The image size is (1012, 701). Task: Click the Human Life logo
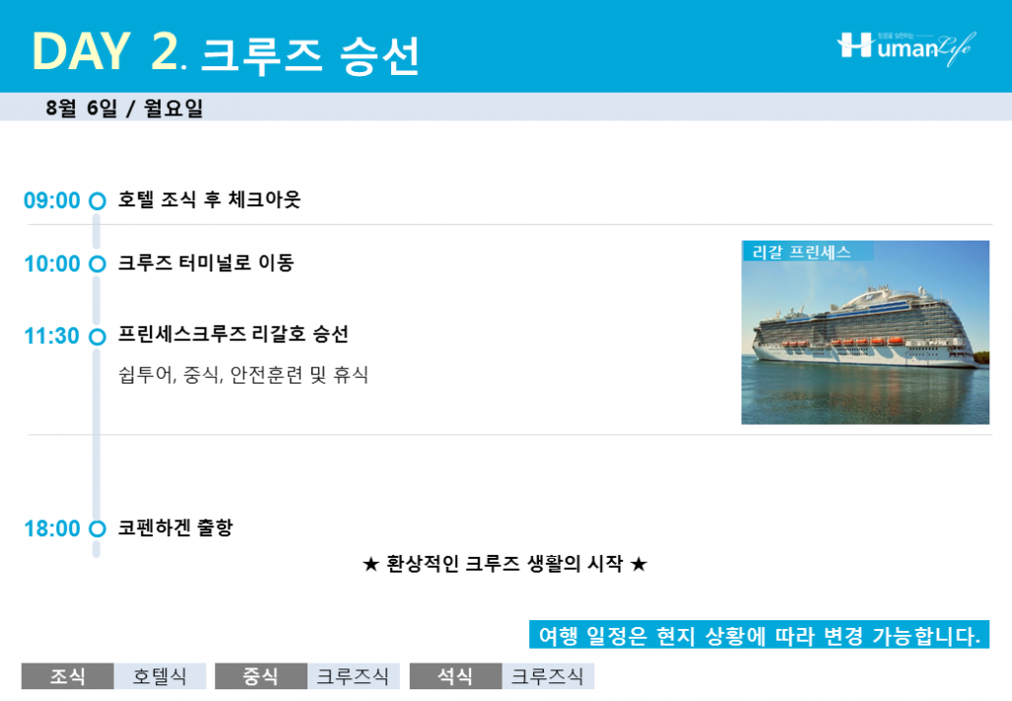coord(907,47)
